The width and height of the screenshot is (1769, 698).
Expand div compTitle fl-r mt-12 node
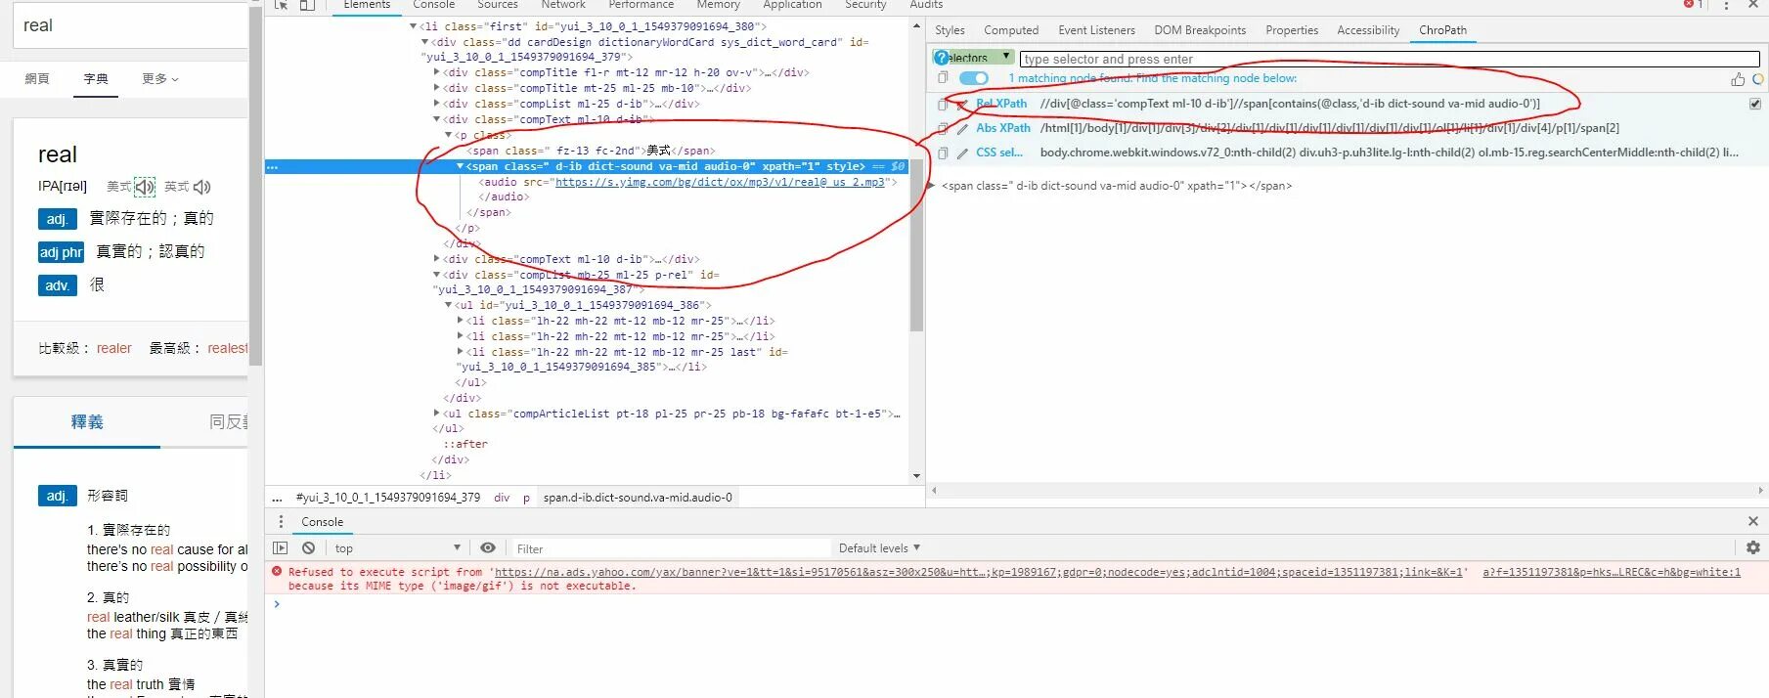click(437, 72)
